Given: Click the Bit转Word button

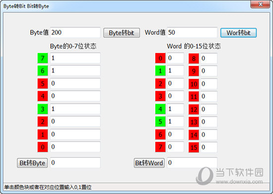Looking at the screenshot, I should (149, 163).
